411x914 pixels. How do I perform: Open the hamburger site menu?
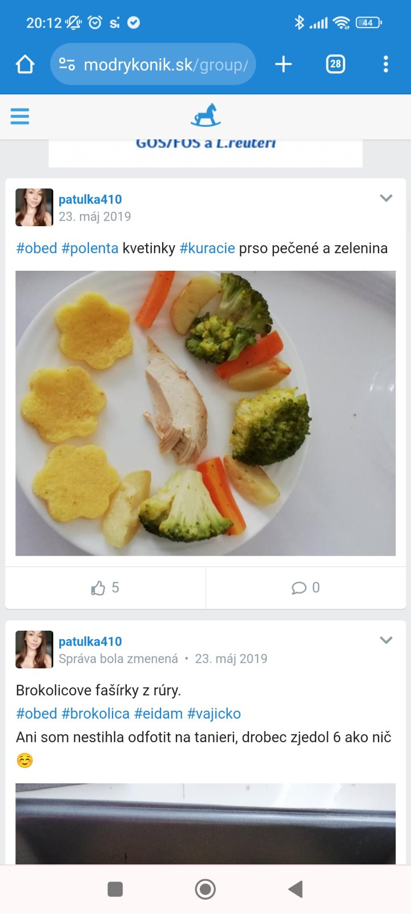coord(20,117)
